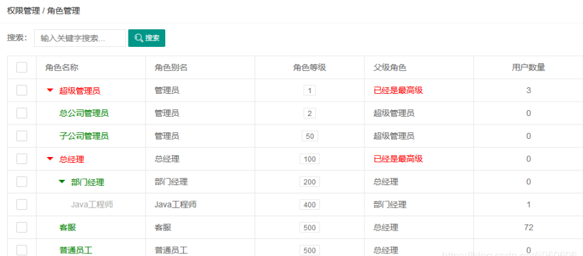The image size is (583, 256).
Task: Click level badge 100 for 总经理
Action: click(309, 159)
